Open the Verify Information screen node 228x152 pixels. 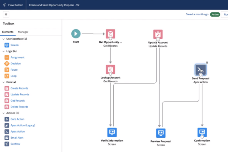pyautogui.click(x=112, y=132)
